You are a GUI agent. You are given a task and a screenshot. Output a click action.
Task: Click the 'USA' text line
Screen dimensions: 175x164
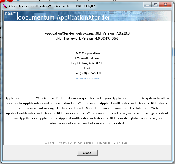[87, 68]
